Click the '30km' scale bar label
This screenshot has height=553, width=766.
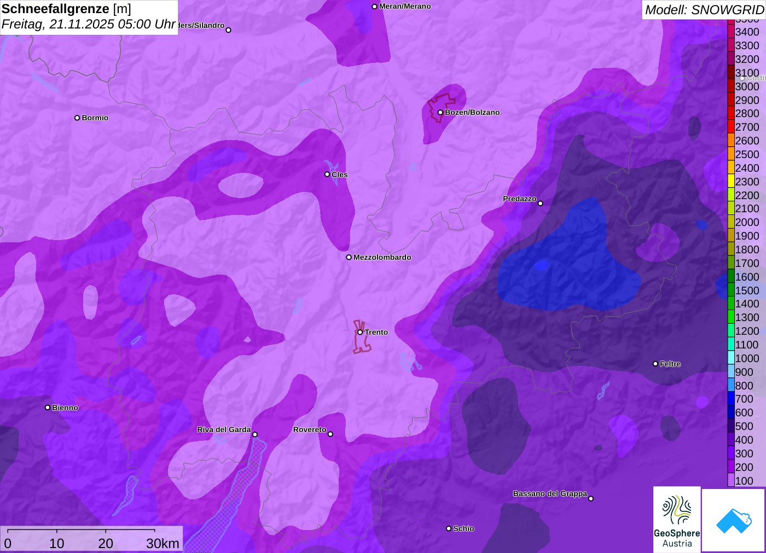tap(163, 543)
